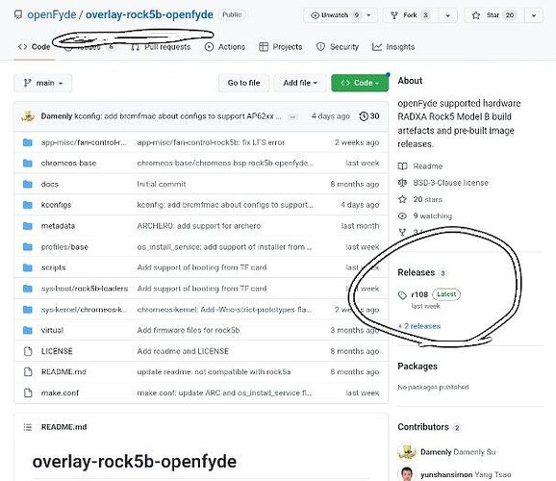Open the README.md outline list icon
The height and width of the screenshot is (481, 556).
(x=28, y=427)
